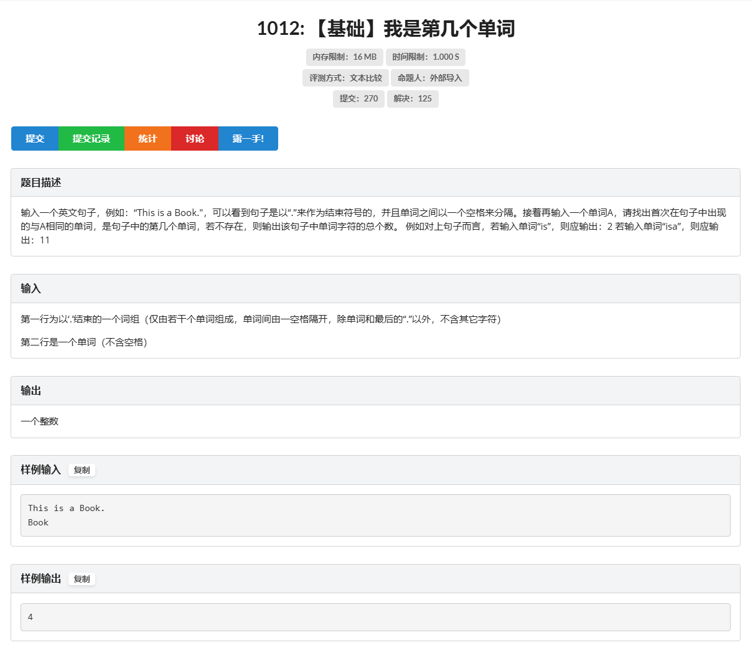
Task: Click the 提交: 270 counter badge
Action: click(358, 98)
